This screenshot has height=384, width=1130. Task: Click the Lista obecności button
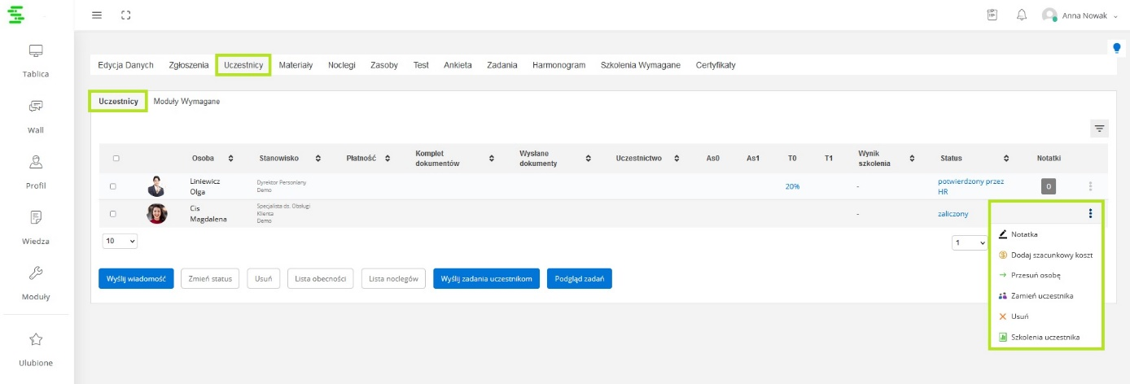click(x=321, y=279)
